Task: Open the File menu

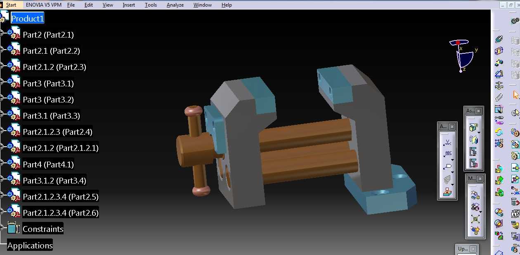Action: [71, 5]
